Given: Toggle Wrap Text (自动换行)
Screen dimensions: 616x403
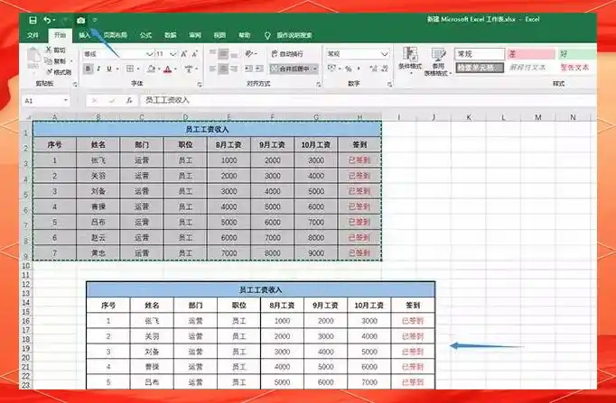Looking at the screenshot, I should [287, 54].
